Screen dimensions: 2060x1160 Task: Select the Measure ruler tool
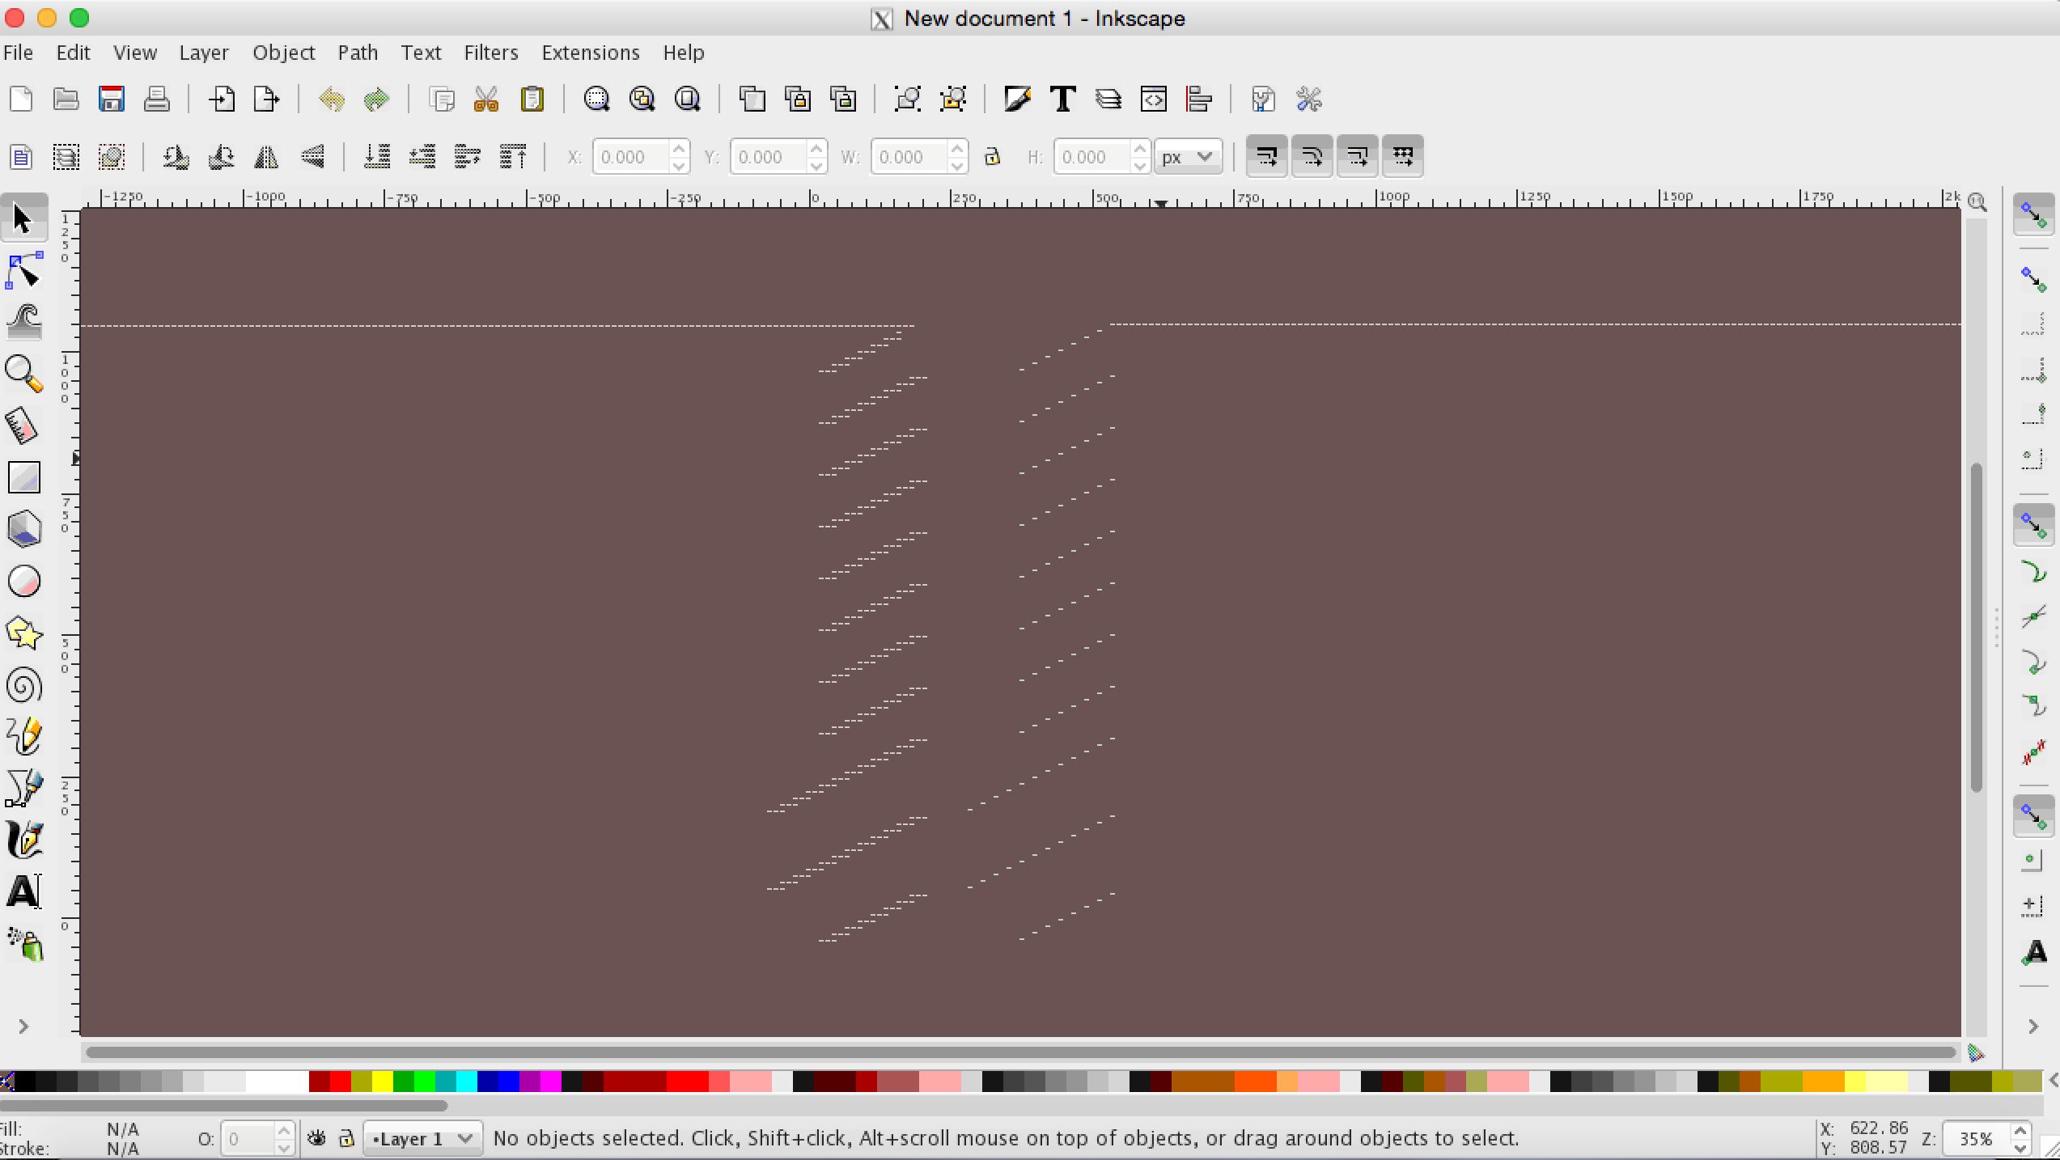(23, 425)
